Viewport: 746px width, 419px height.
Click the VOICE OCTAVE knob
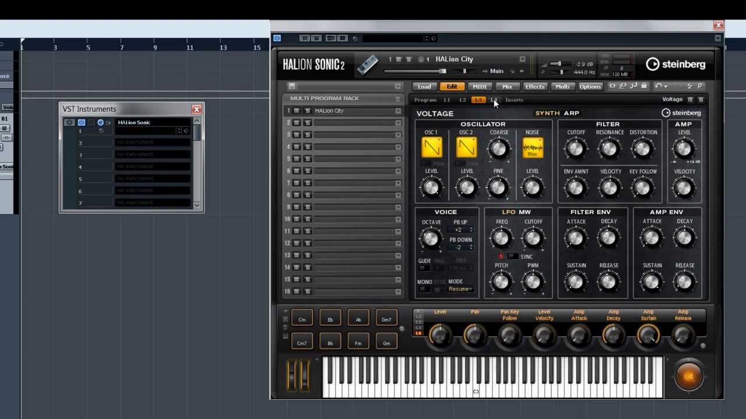(x=431, y=238)
